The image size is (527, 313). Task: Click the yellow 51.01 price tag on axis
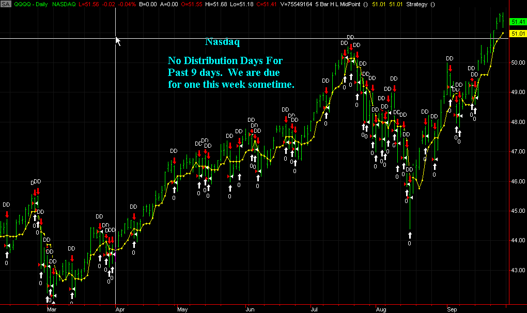click(x=518, y=34)
